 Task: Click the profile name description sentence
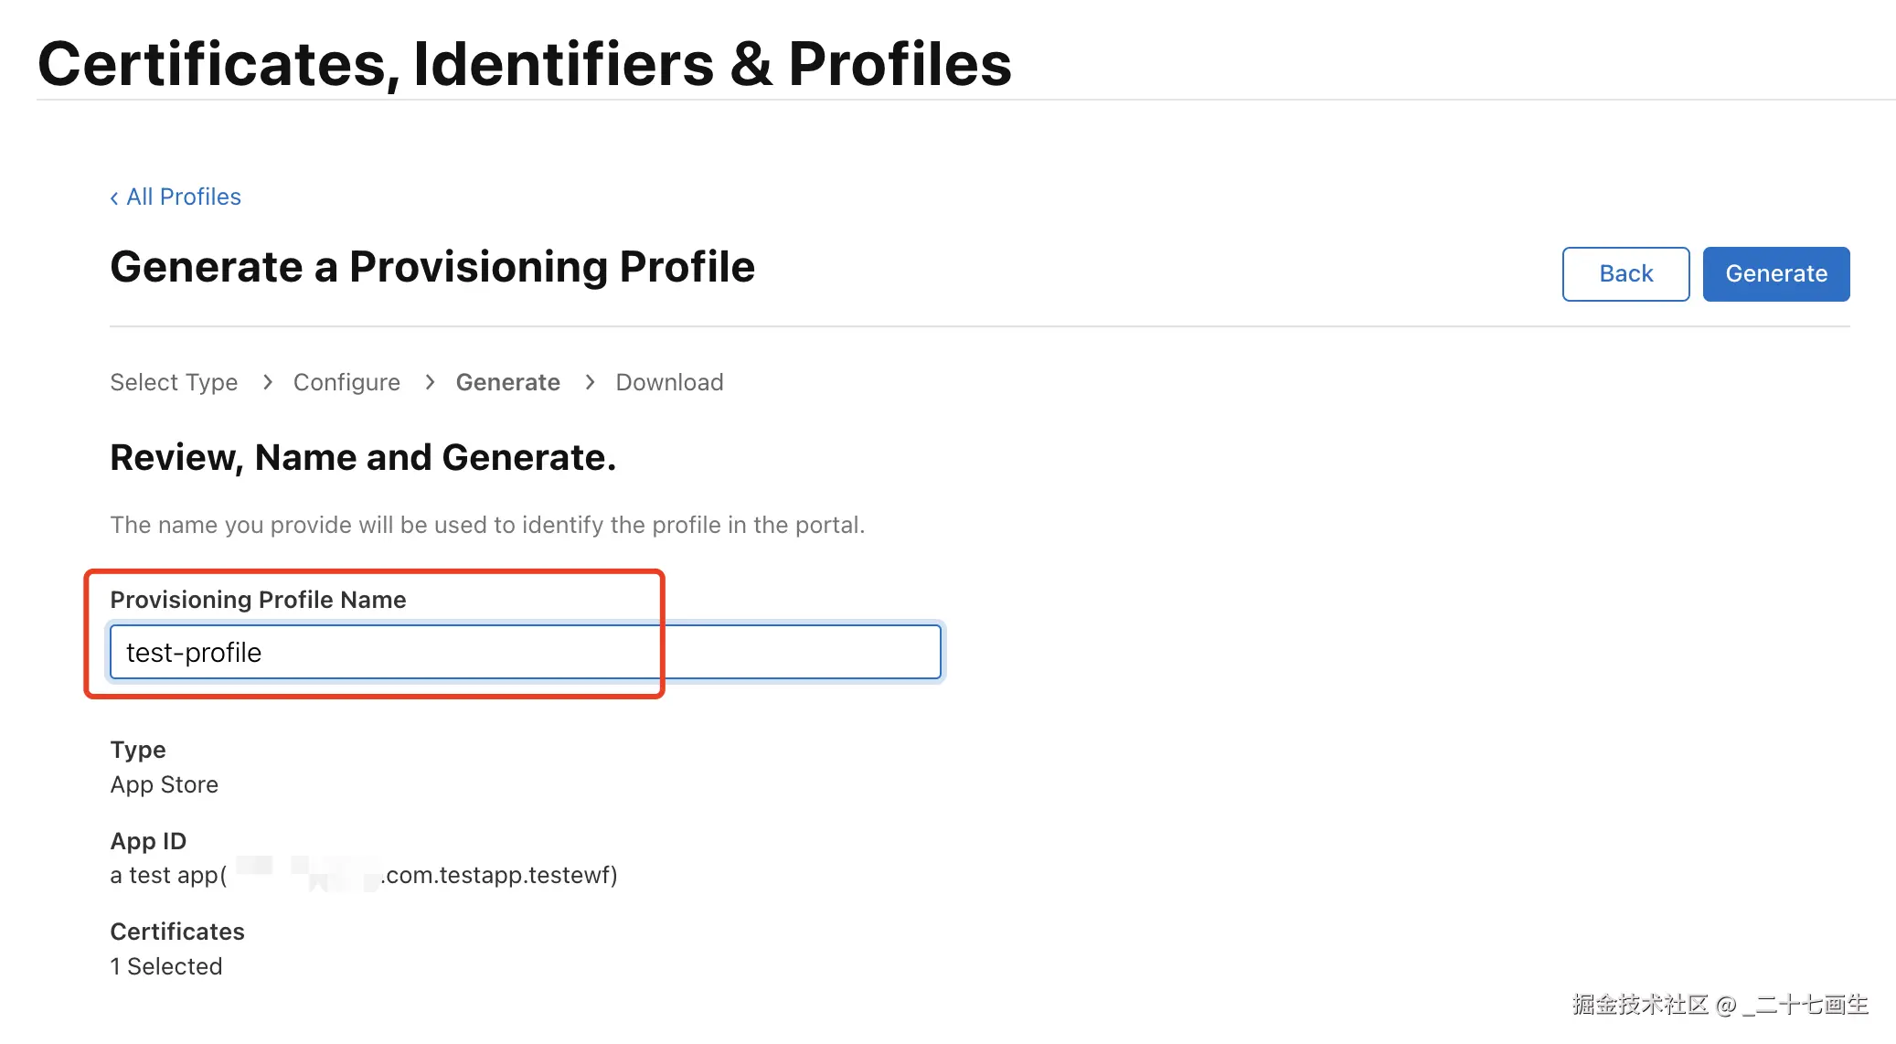(487, 525)
